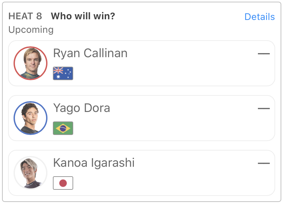Click the Yago Dora name text
This screenshot has height=205, width=284.
click(82, 108)
